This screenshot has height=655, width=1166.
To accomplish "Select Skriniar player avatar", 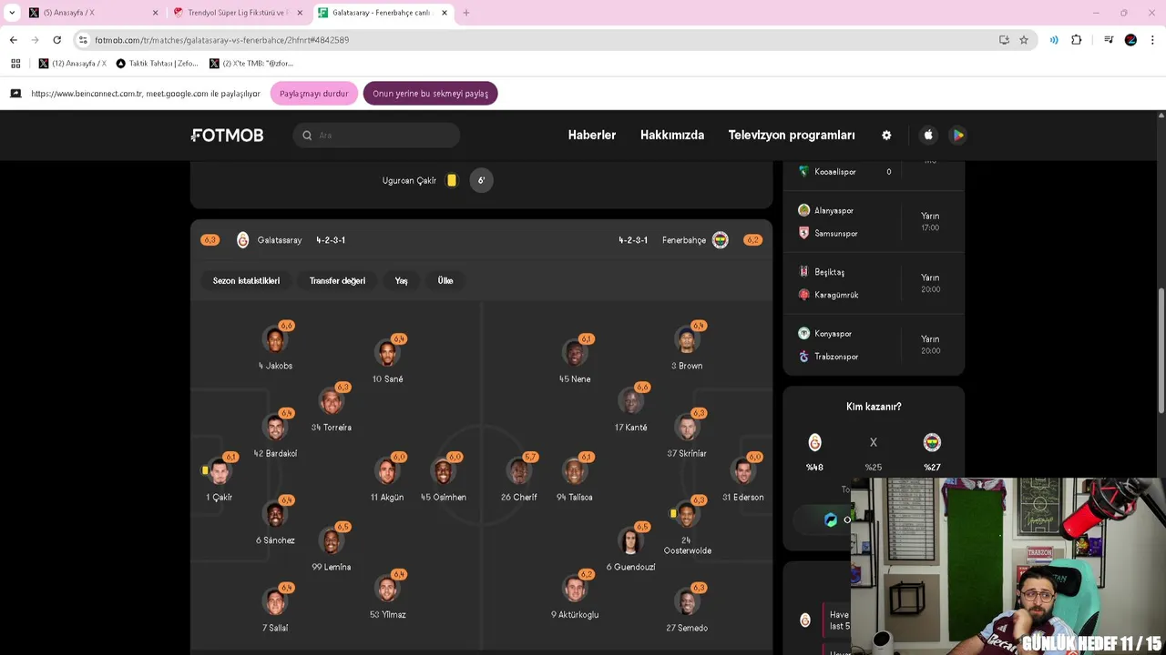I will (687, 428).
